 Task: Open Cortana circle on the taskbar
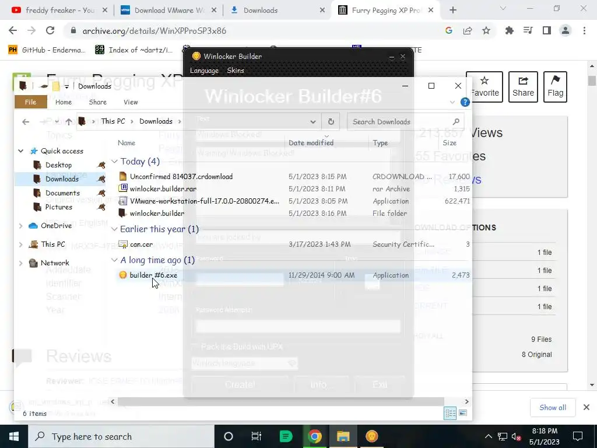pyautogui.click(x=228, y=436)
